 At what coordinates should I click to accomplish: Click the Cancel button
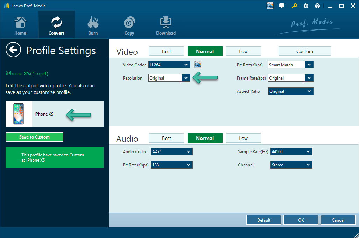pos(338,220)
